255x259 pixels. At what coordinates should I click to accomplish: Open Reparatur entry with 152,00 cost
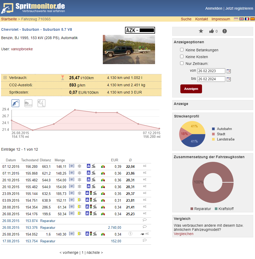tap(48, 241)
